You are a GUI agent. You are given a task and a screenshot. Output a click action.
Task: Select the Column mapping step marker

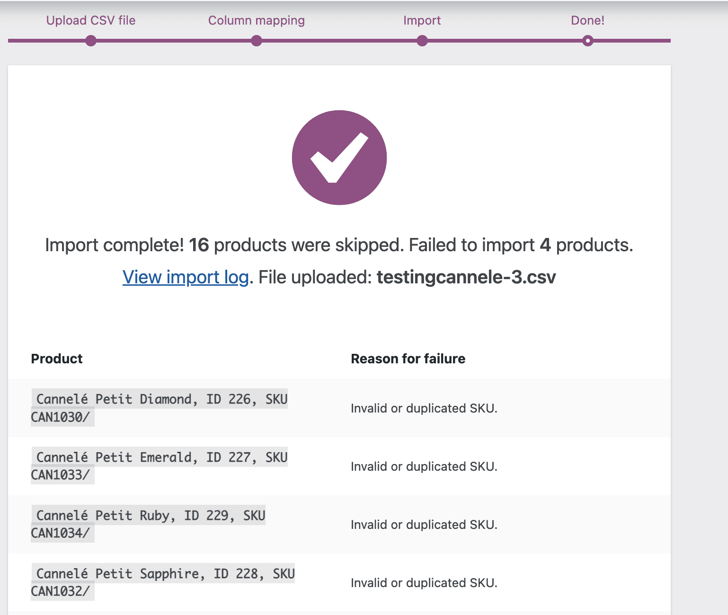click(x=256, y=41)
